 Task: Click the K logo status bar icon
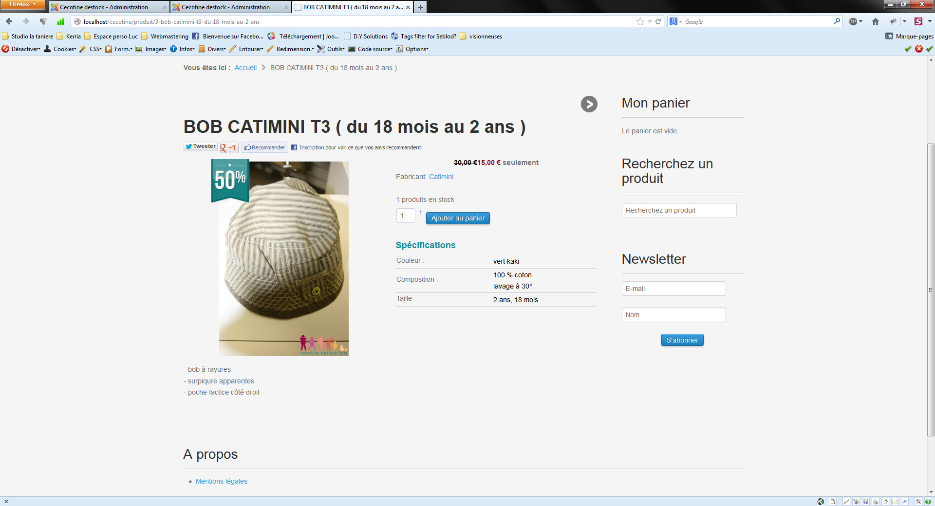(x=821, y=502)
